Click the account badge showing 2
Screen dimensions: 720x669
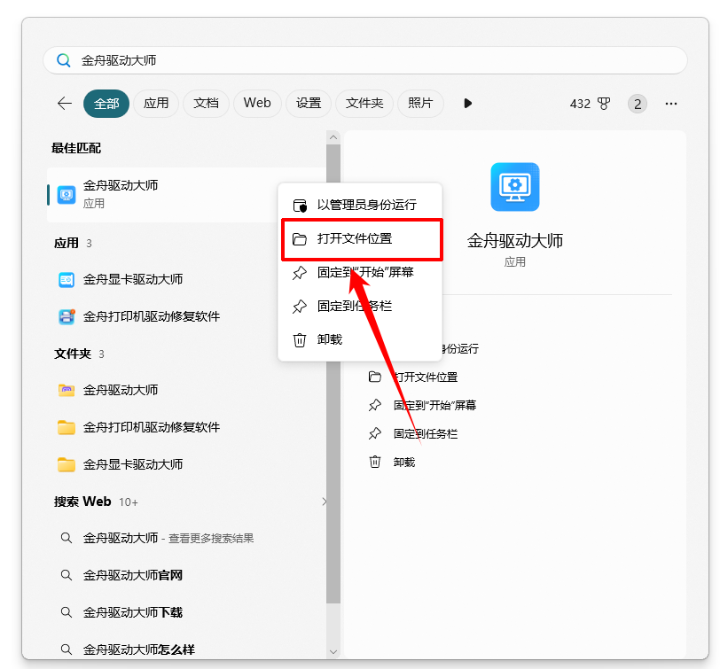pos(638,104)
